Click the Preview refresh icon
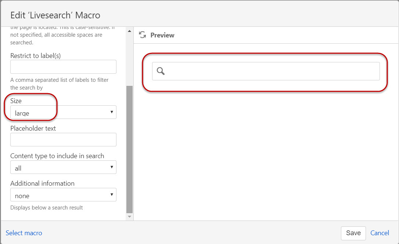This screenshot has height=244, width=399. click(143, 35)
